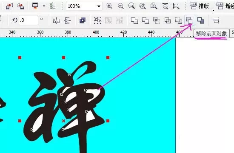Click the rotation angle field
234x153 pixels.
pos(29,20)
